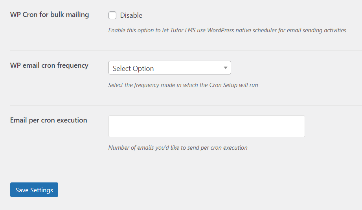Click the "Select Option" placeholder text
This screenshot has height=210, width=362.
[x=133, y=69]
